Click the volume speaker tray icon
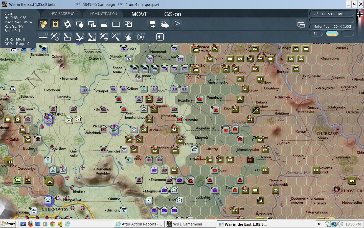 [x=340, y=224]
